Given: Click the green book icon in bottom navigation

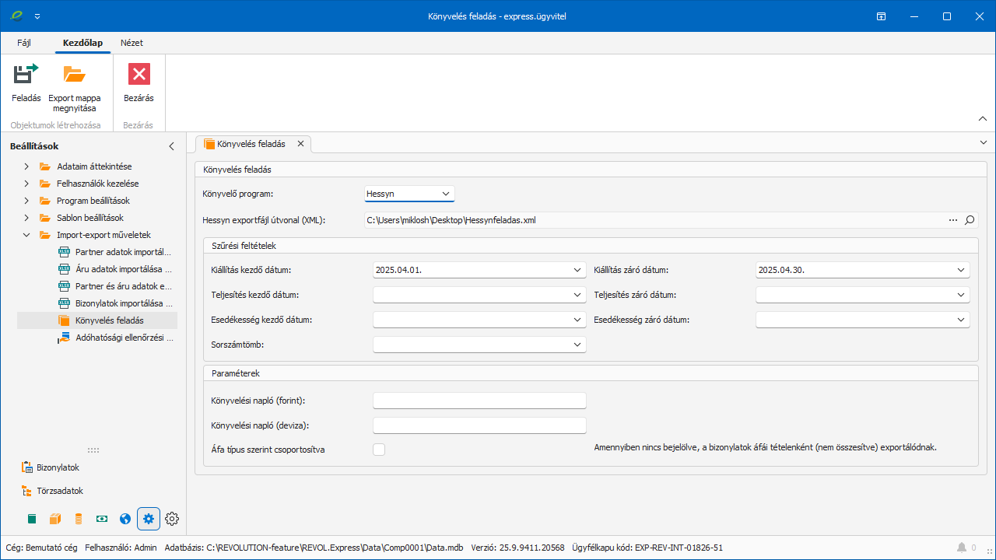Looking at the screenshot, I should pos(32,519).
